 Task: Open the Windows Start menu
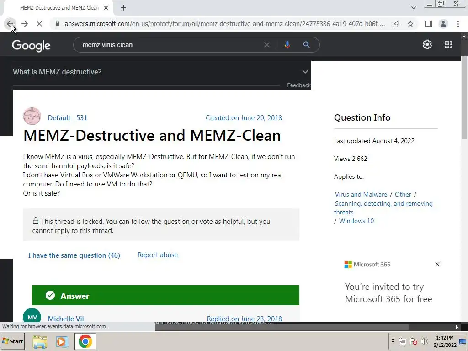[12, 341]
